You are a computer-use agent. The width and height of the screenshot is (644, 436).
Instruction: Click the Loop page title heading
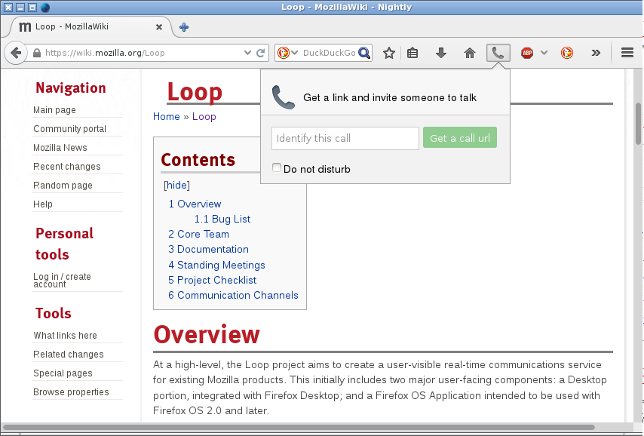195,92
